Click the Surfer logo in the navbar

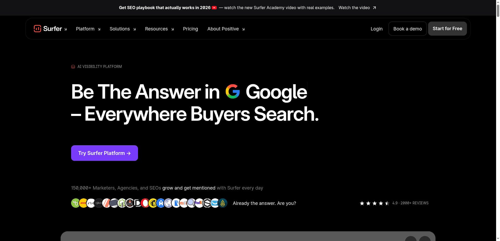[48, 29]
